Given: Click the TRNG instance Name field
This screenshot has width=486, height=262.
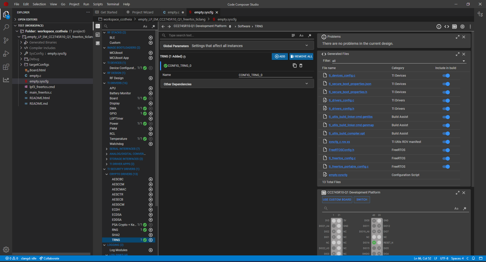Looking at the screenshot, I should point(275,75).
